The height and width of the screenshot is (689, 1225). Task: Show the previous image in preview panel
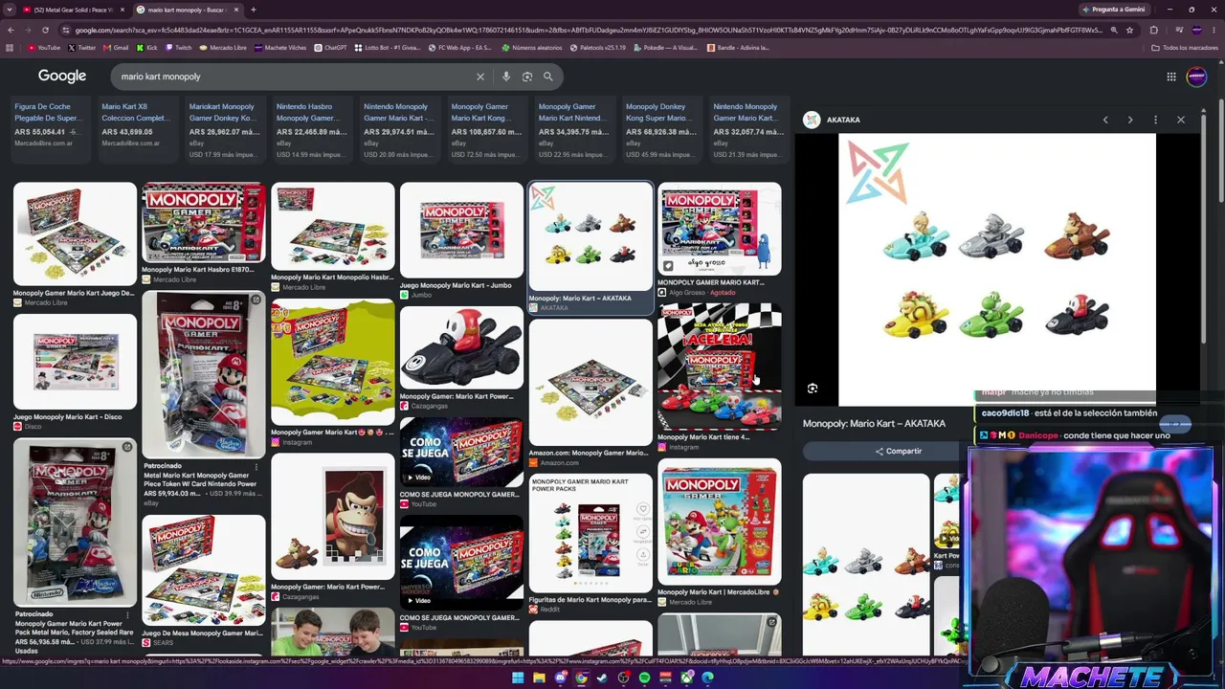(1105, 120)
